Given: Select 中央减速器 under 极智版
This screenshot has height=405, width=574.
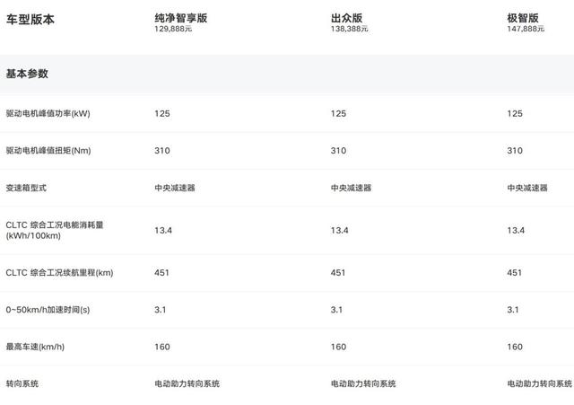Looking at the screenshot, I should tap(527, 188).
